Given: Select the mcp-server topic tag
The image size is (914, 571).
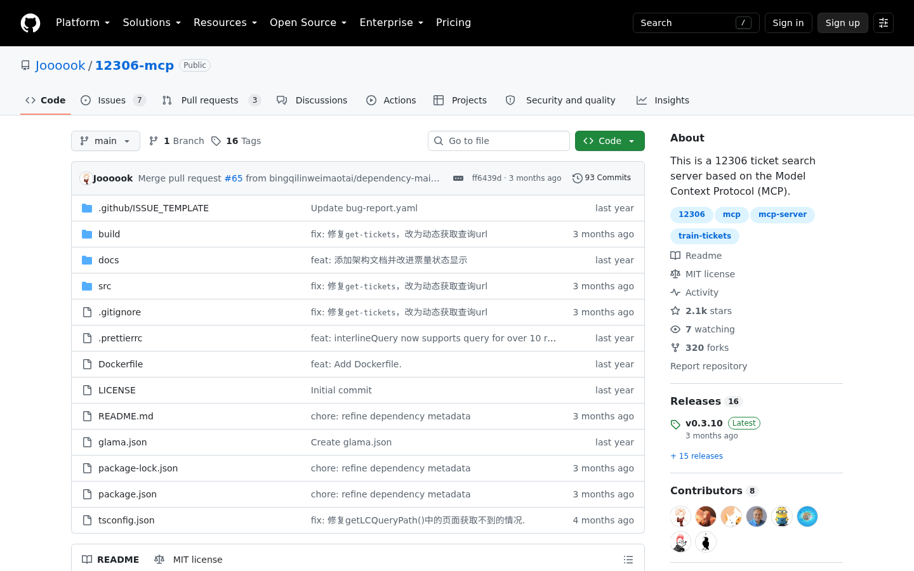Looking at the screenshot, I should (x=783, y=214).
